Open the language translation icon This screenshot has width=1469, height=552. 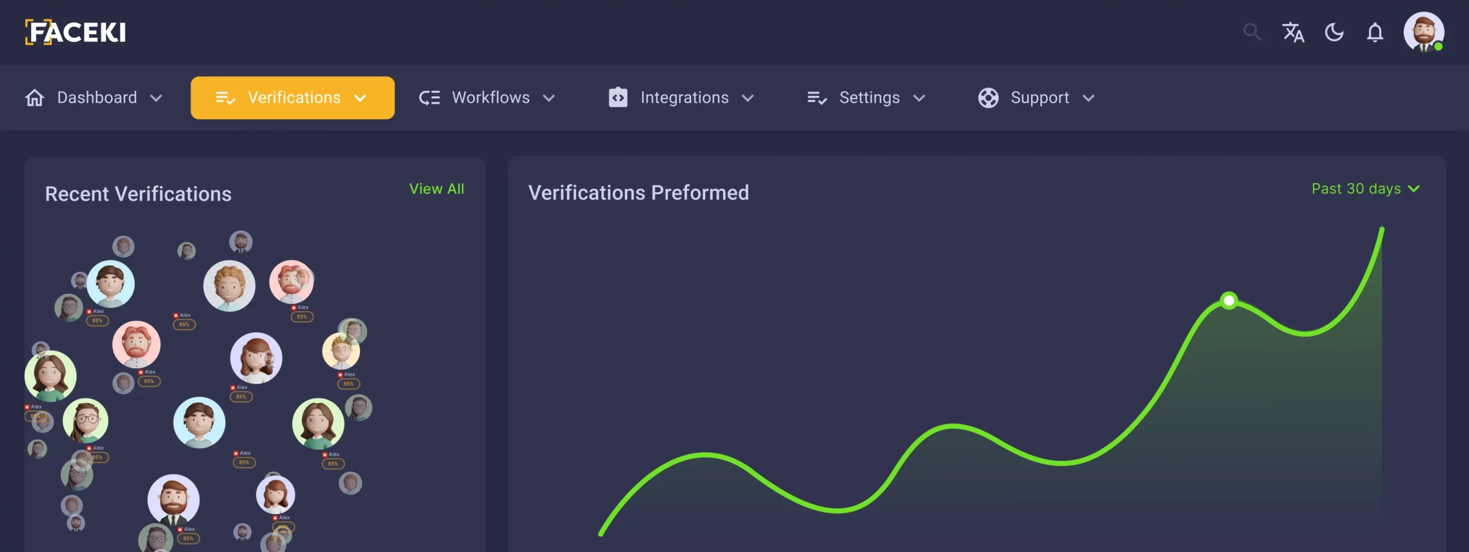(1293, 32)
